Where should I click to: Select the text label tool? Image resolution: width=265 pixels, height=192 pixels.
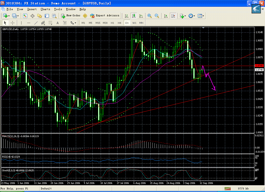click(57, 23)
